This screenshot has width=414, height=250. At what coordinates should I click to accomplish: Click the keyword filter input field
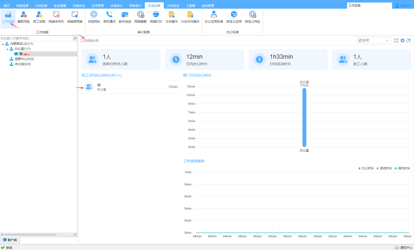click(36, 38)
